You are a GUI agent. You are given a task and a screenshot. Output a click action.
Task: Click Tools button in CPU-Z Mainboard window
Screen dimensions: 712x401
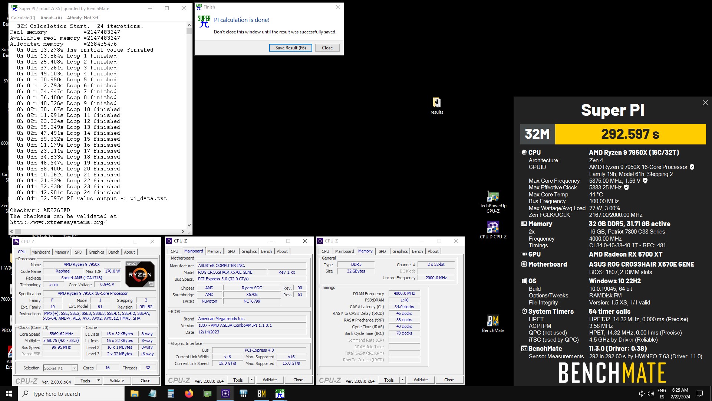tap(238, 380)
